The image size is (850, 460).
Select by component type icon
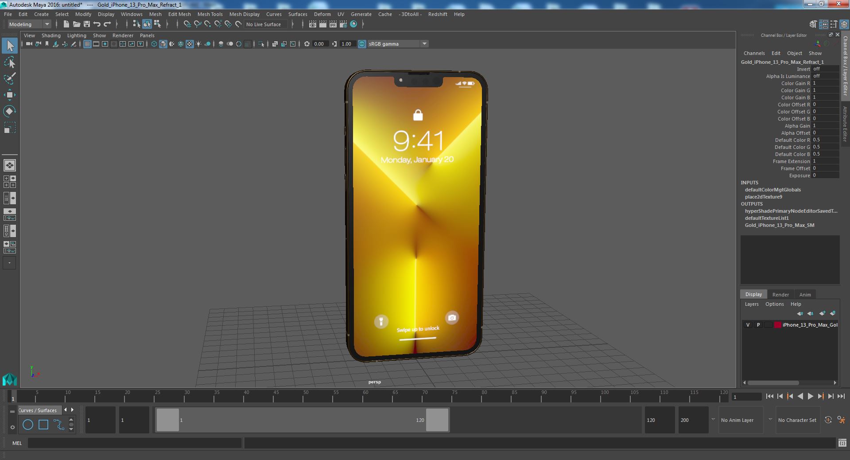click(157, 24)
